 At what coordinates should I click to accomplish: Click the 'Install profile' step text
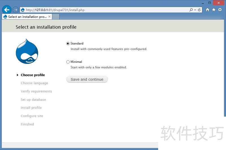click(31, 108)
